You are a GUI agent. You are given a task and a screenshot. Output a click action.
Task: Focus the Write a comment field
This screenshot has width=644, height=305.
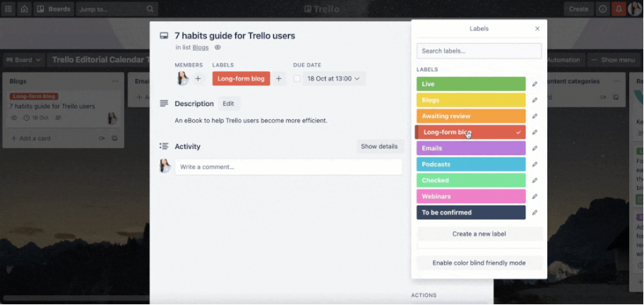289,167
